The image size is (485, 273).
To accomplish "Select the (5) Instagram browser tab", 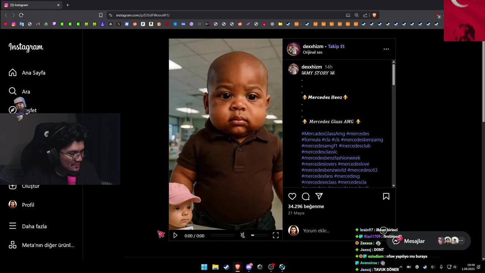I will point(32,5).
